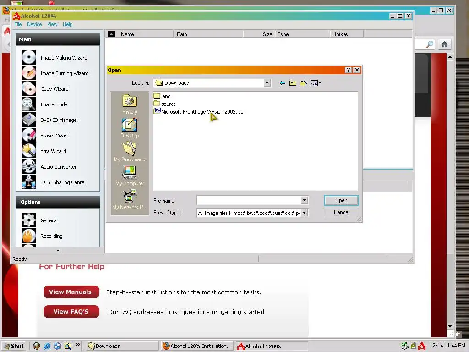The width and height of the screenshot is (469, 352).
Task: Click Alcohol 120% tray icon
Action: click(x=422, y=346)
